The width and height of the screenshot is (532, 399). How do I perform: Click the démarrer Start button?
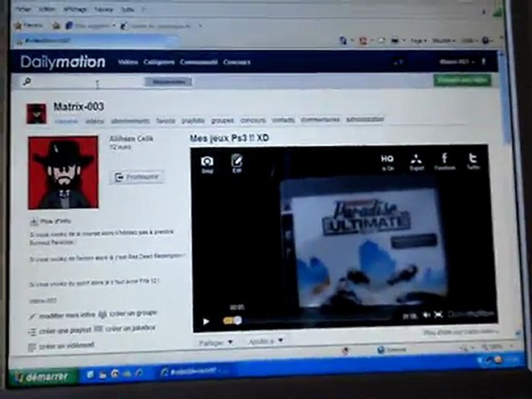(42, 377)
